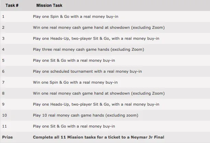
Task: Select task 9 Heads-Up Sit & Go description
Action: click(96, 104)
